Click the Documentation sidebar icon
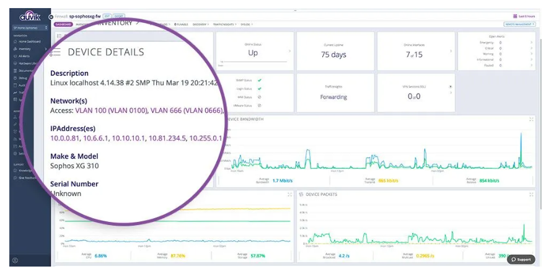The width and height of the screenshot is (551, 274). pos(15,71)
